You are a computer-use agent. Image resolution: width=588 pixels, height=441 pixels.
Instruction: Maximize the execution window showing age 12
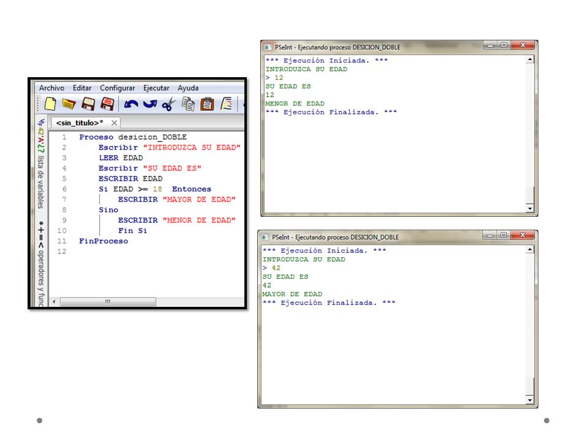504,45
